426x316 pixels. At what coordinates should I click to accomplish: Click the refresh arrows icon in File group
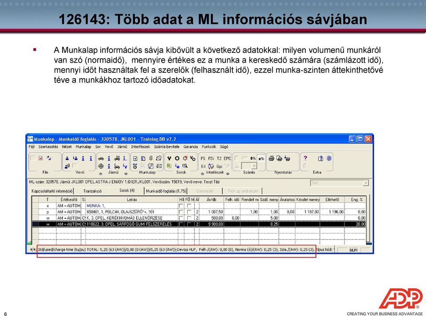[49, 158]
